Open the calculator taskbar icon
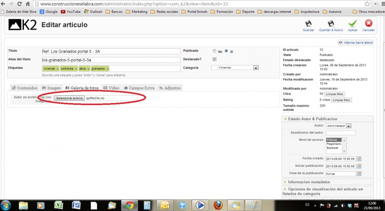385x211 pixels. pyautogui.click(x=147, y=205)
